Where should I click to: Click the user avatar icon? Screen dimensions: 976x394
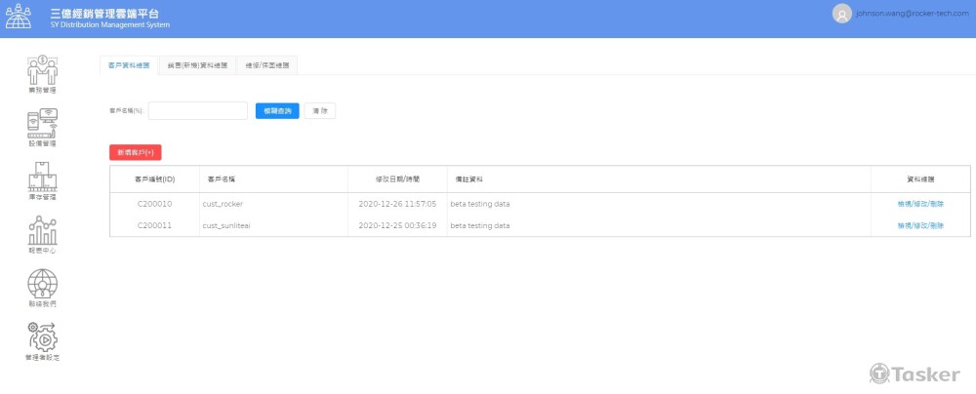(841, 15)
